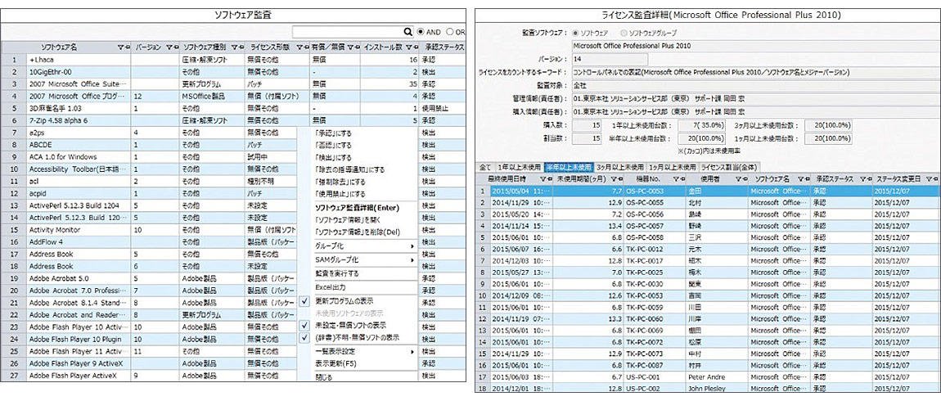Image resolution: width=941 pixels, height=401 pixels.
Task: Select the AND search radio button
Action: 421,32
